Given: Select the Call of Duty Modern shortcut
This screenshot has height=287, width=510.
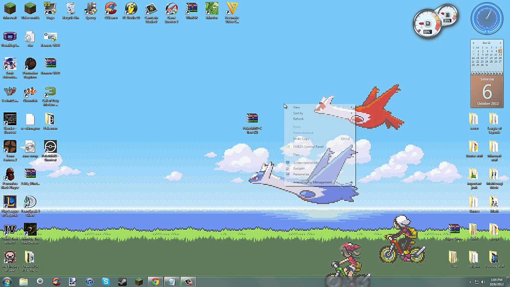Looking at the screenshot, I should (x=50, y=96).
